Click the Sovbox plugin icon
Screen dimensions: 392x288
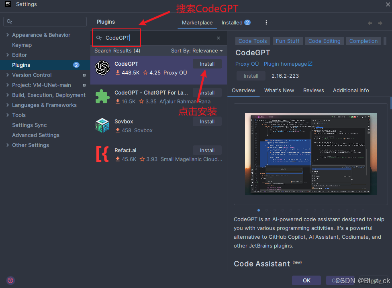[x=102, y=125]
